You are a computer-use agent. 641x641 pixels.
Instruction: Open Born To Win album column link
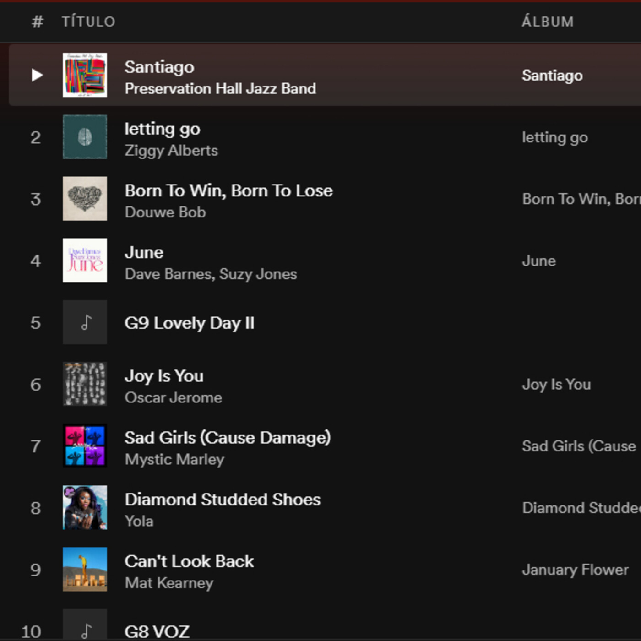pyautogui.click(x=581, y=199)
